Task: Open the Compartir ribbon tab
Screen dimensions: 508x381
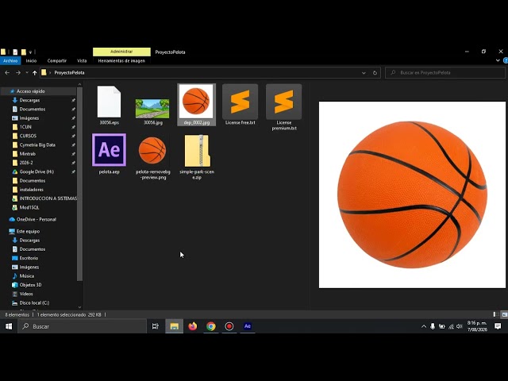Action: (x=56, y=60)
